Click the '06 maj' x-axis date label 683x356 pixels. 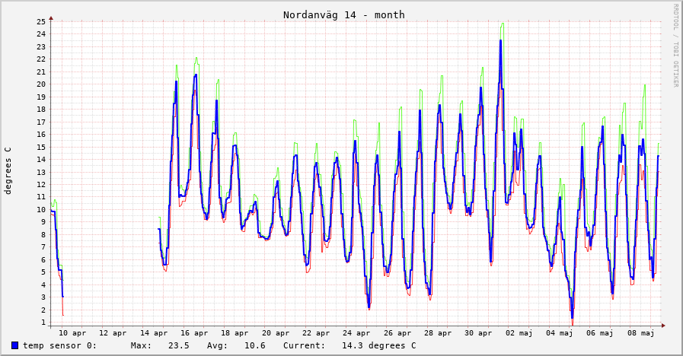click(599, 333)
